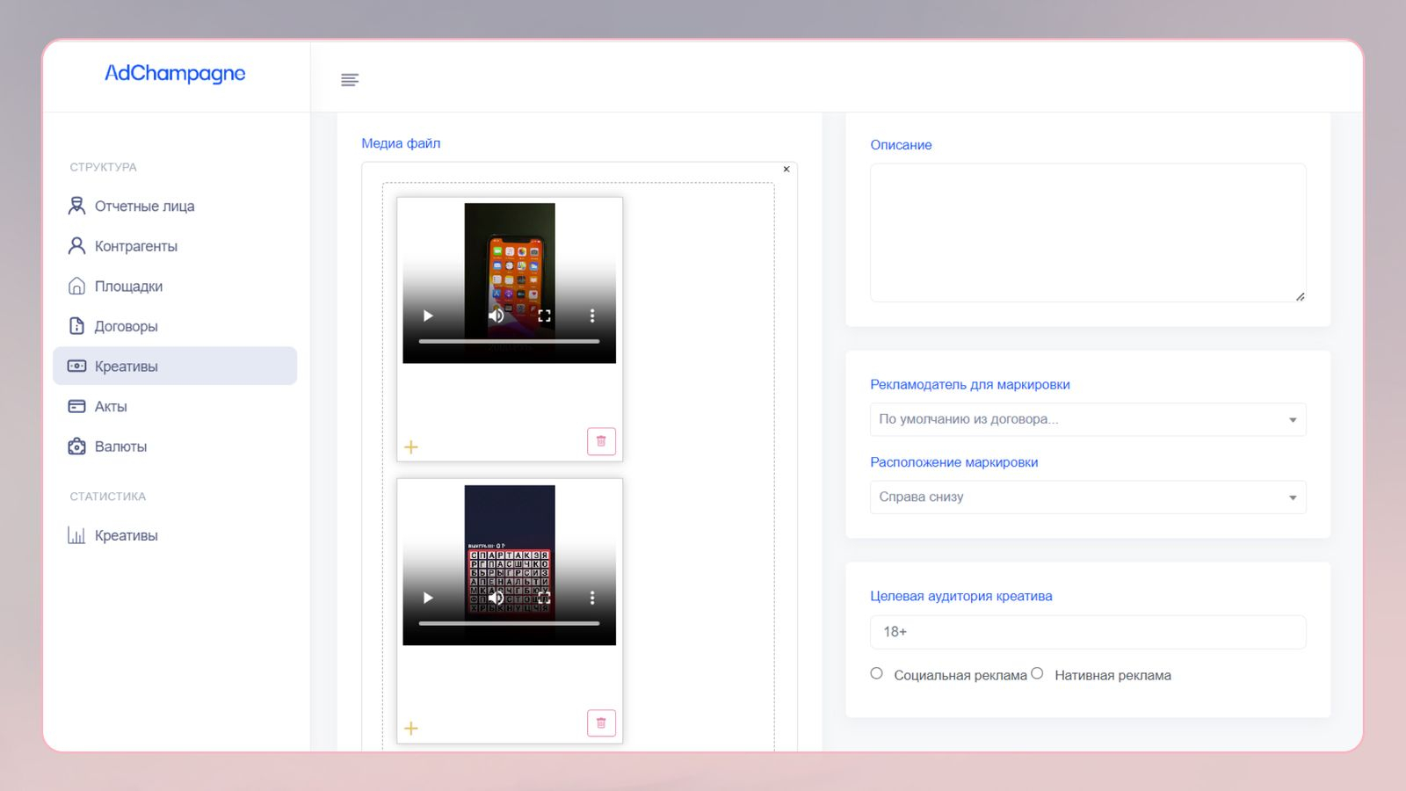Select the Нативная реклама radio button
The width and height of the screenshot is (1406, 791).
point(1037,674)
